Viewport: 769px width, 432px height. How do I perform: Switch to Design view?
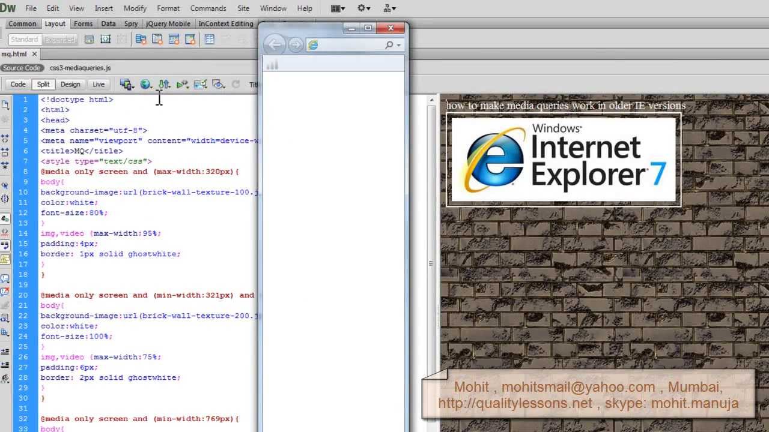pos(70,85)
